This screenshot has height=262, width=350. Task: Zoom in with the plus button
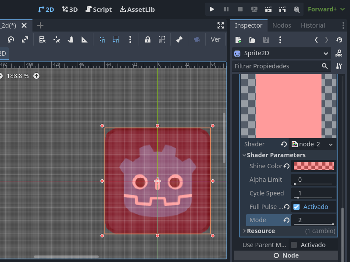tap(36, 76)
